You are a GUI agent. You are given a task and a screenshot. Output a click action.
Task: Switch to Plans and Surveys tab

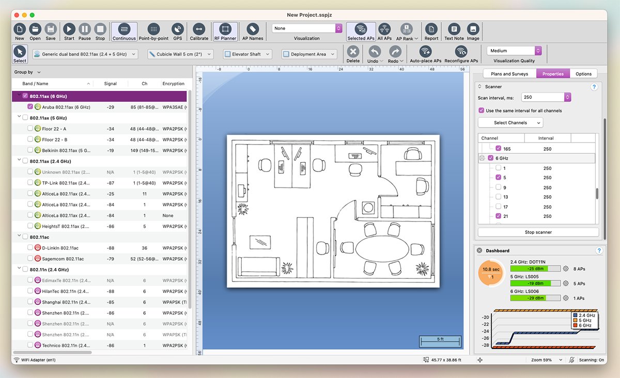509,74
